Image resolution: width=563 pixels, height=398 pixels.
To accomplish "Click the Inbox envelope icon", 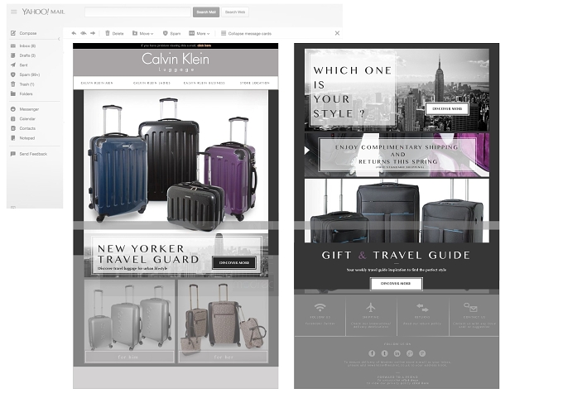I will point(13,46).
